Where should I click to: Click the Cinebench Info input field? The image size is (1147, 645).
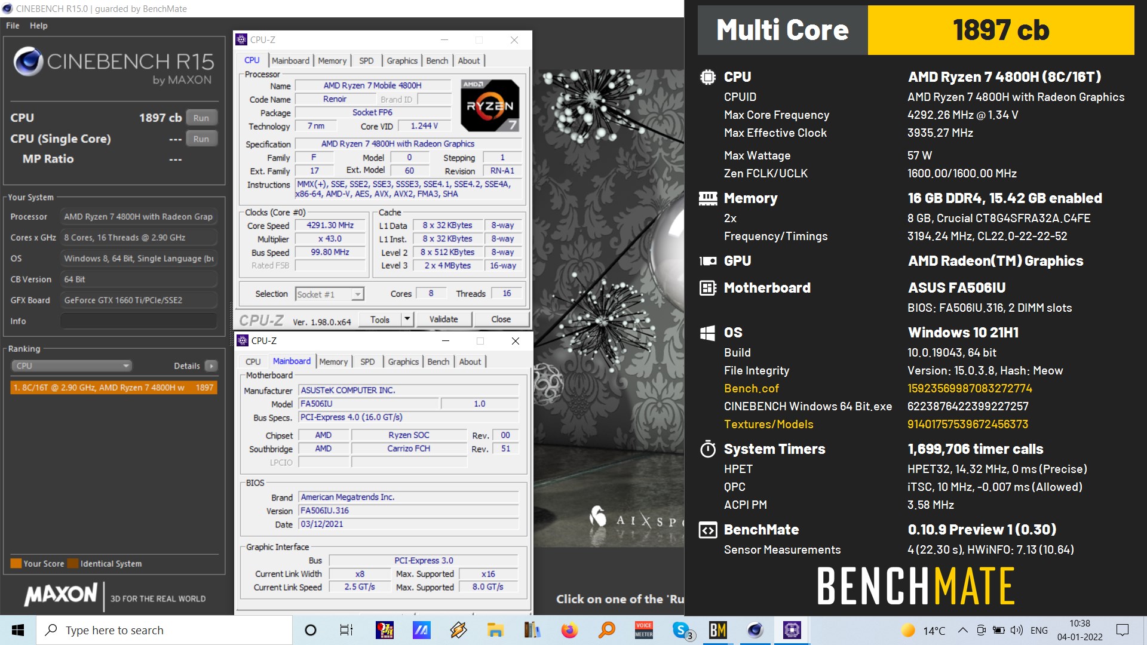tap(139, 321)
